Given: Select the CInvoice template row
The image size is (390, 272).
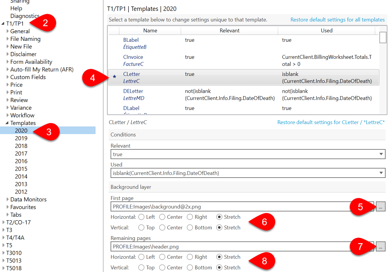Looking at the screenshot, I should click(244, 60).
